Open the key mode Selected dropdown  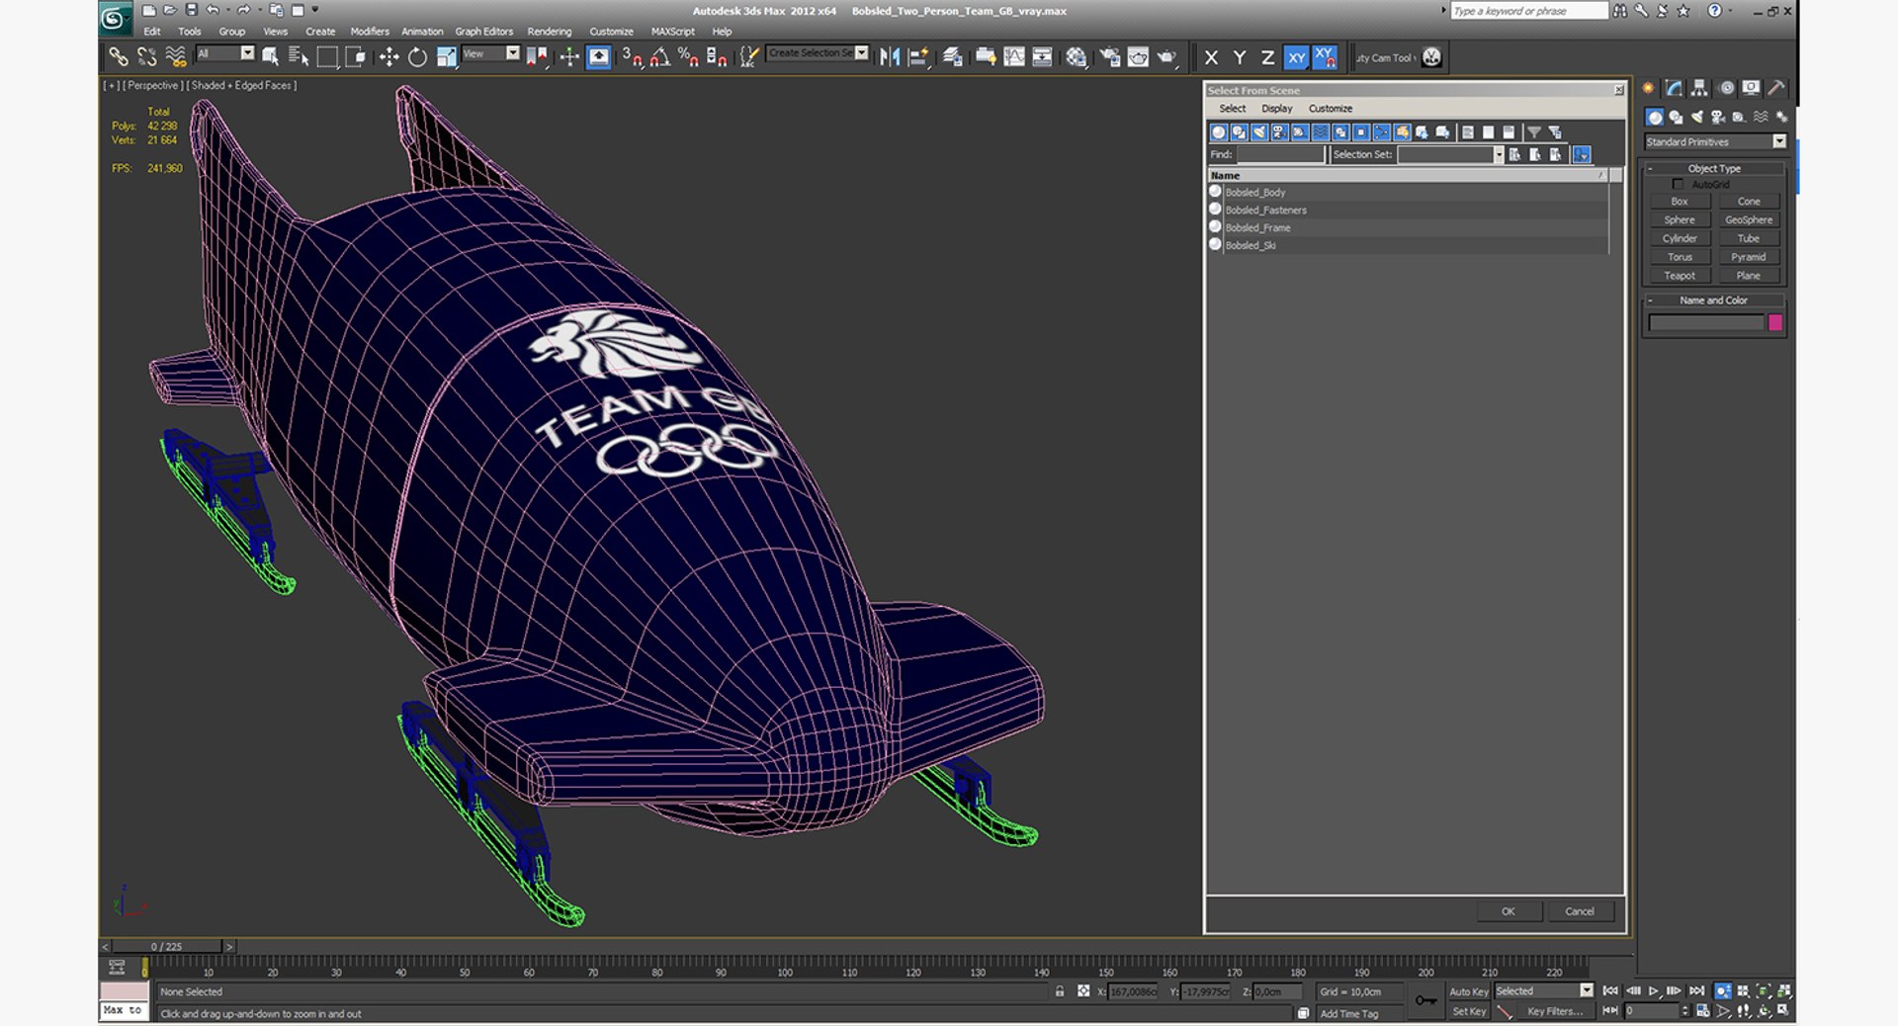coord(1543,990)
